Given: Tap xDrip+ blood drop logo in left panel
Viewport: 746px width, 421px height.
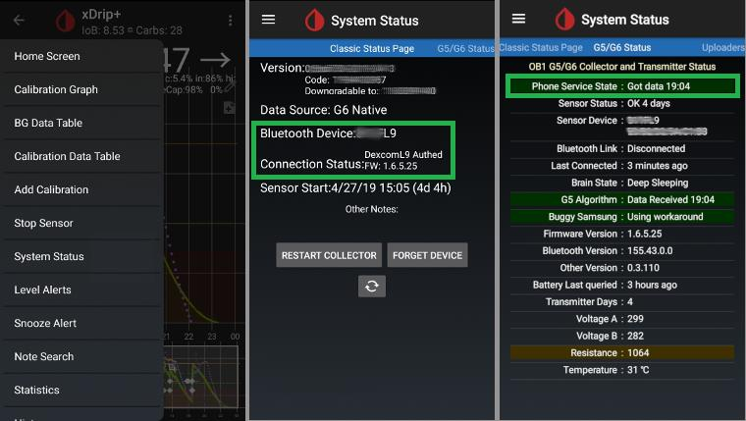Looking at the screenshot, I should pyautogui.click(x=65, y=21).
